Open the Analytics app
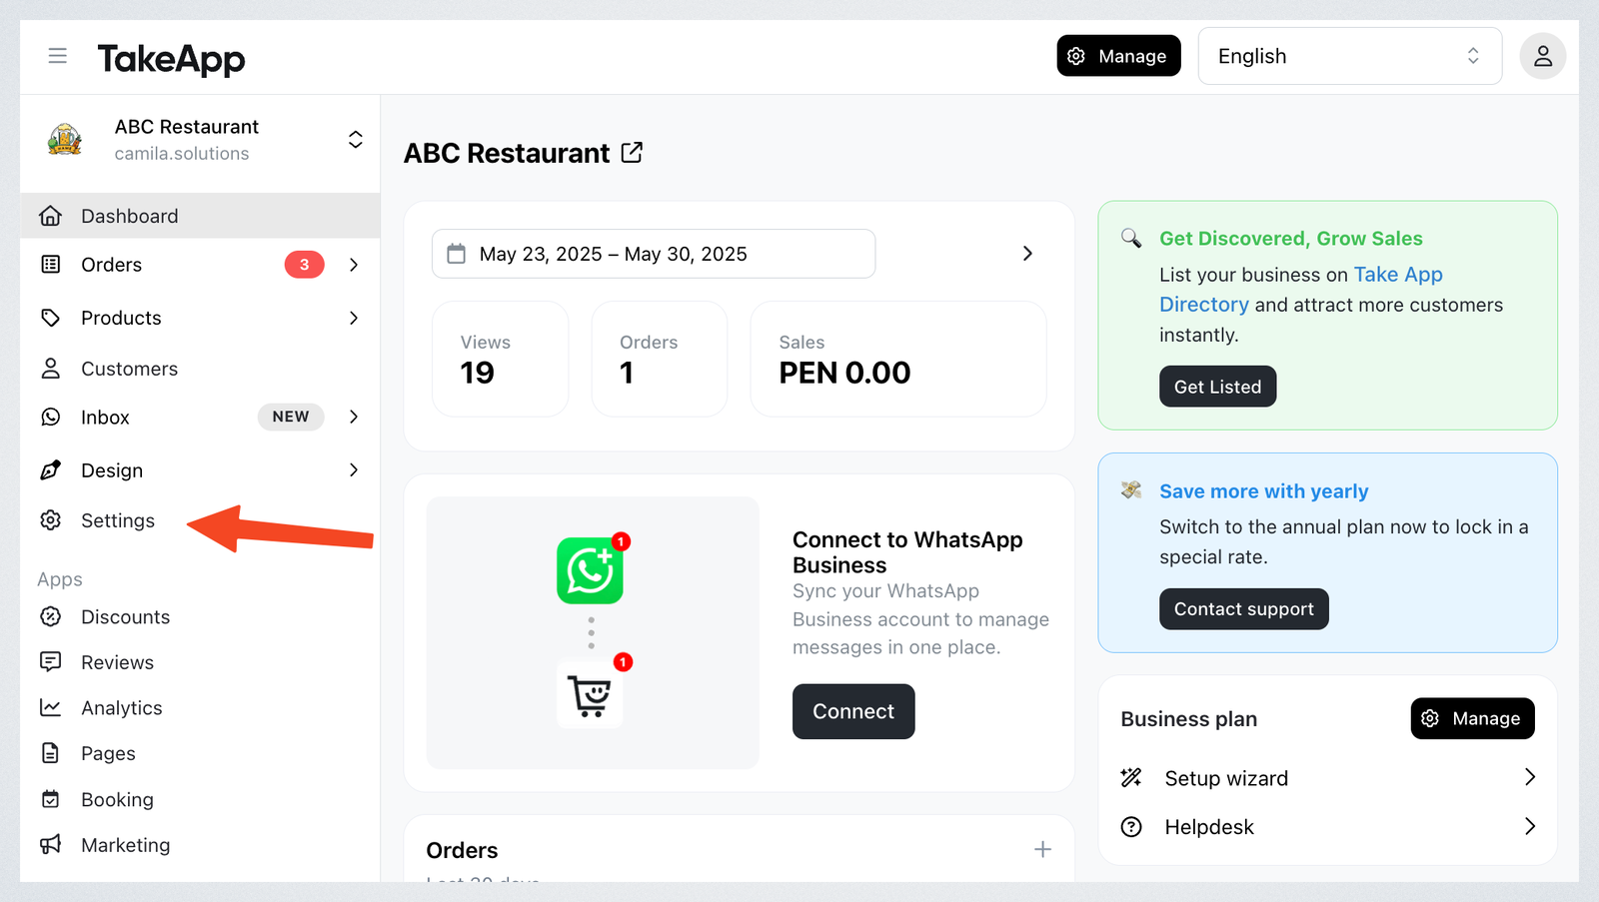Image resolution: width=1599 pixels, height=902 pixels. tap(200, 708)
